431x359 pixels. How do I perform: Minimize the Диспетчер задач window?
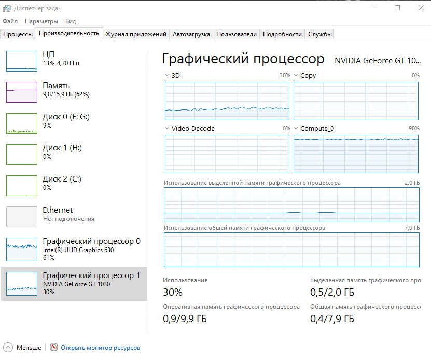pyautogui.click(x=374, y=8)
